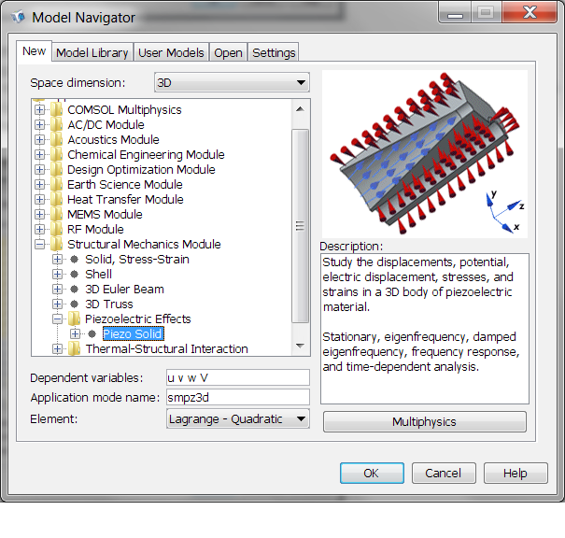The image size is (565, 538).
Task: Click the tree scrollbar down arrow
Action: click(x=300, y=346)
